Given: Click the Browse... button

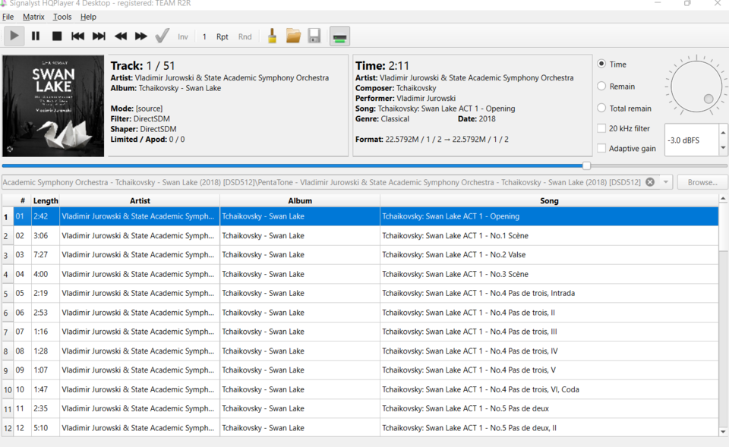Looking at the screenshot, I should (x=702, y=182).
